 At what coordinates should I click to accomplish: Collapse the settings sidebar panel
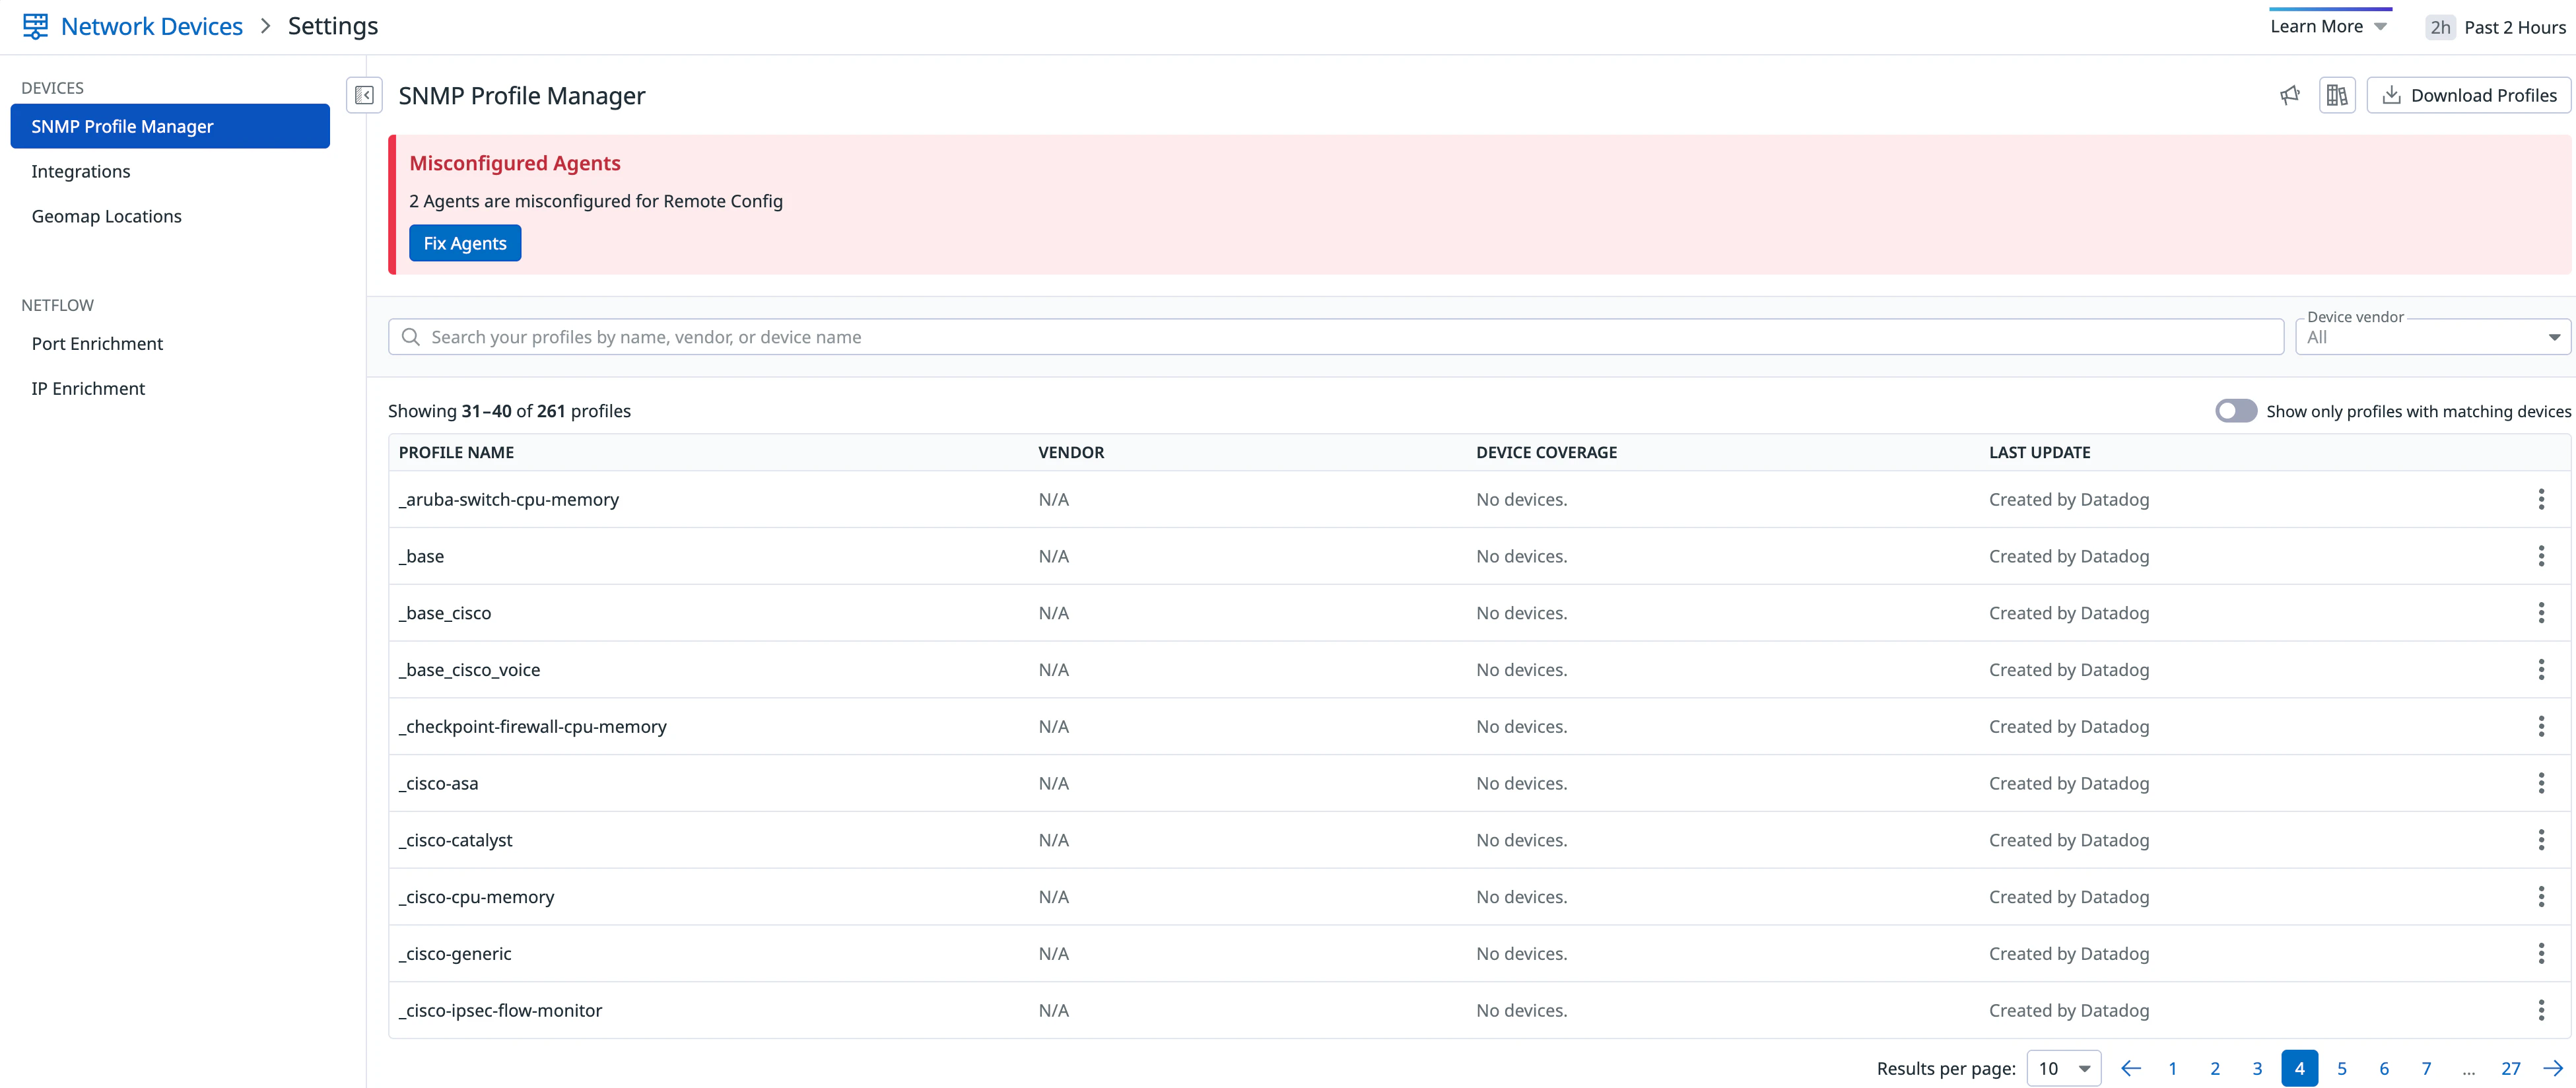[364, 95]
